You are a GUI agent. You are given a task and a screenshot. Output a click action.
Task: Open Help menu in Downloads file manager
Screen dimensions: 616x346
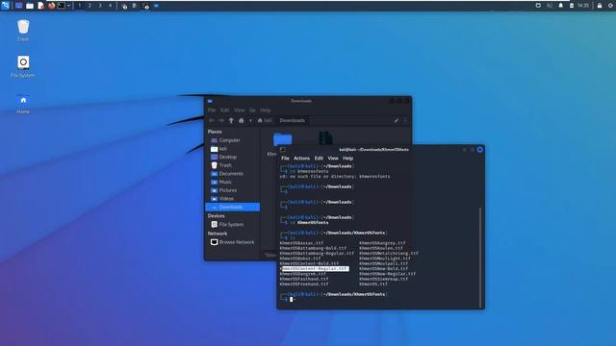pyautogui.click(x=266, y=111)
